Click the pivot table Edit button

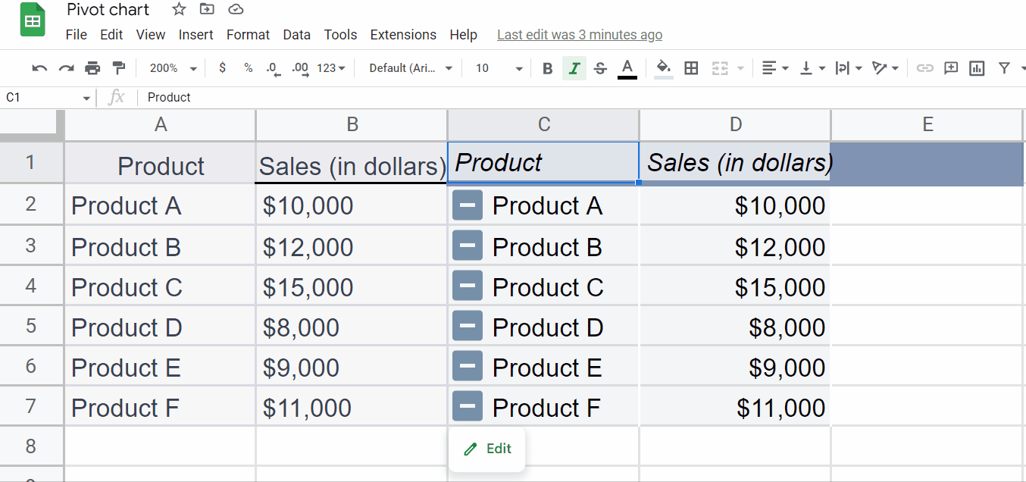pyautogui.click(x=486, y=449)
